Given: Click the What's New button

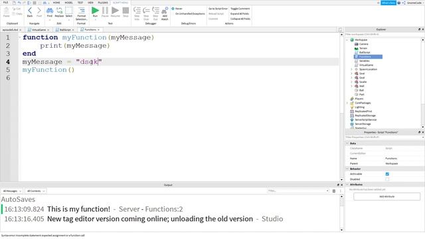Looking at the screenshot, I should click(x=388, y=3).
